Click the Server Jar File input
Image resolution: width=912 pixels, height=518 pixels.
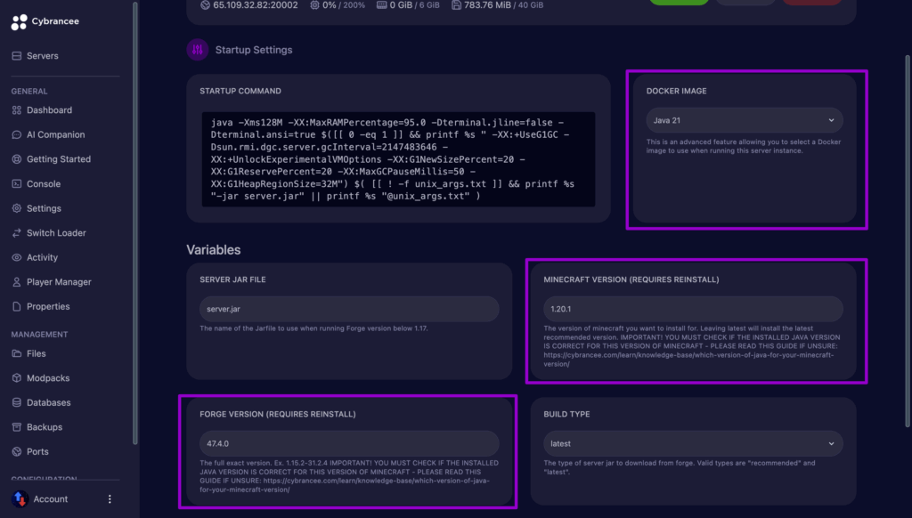coord(349,309)
